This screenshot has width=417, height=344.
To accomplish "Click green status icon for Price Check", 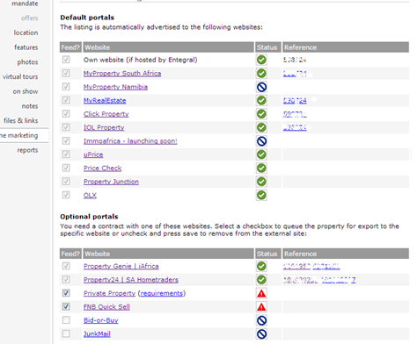I will (261, 168).
